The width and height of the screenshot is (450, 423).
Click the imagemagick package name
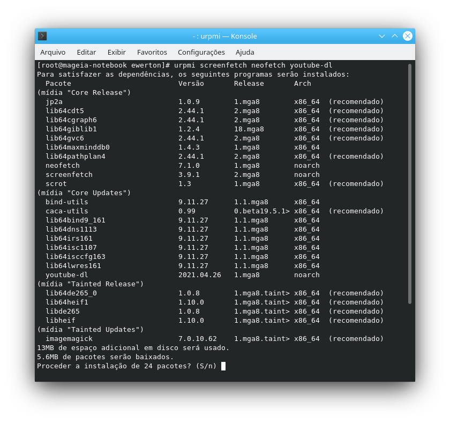point(69,339)
